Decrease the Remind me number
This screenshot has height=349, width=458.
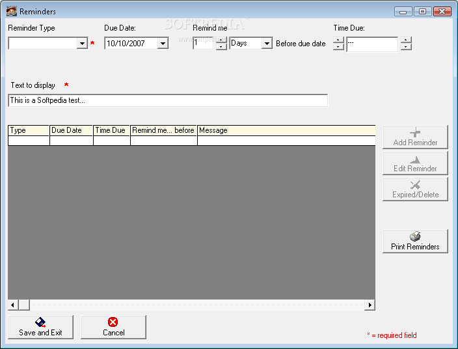point(221,47)
